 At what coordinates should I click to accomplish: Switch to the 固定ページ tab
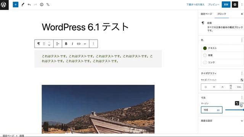[x=206, y=14]
